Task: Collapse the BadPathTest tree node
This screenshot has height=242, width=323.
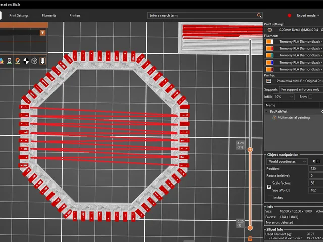Action: point(266,112)
